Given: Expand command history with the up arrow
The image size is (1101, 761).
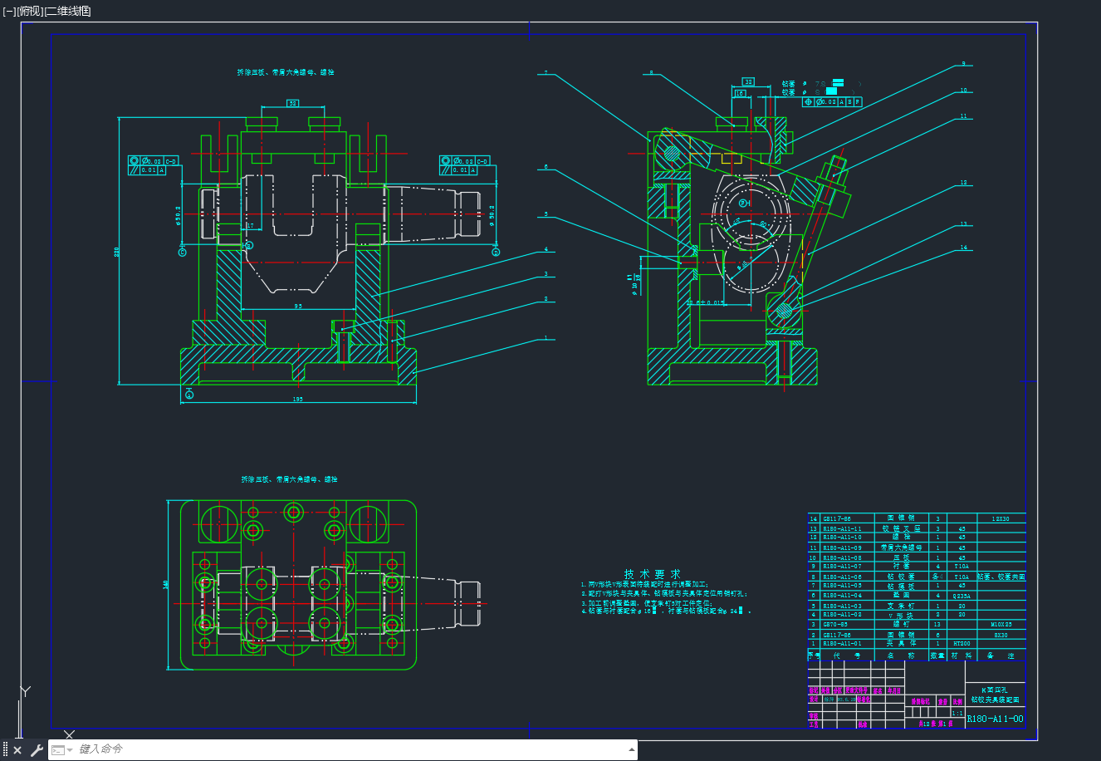Looking at the screenshot, I should click(x=632, y=750).
